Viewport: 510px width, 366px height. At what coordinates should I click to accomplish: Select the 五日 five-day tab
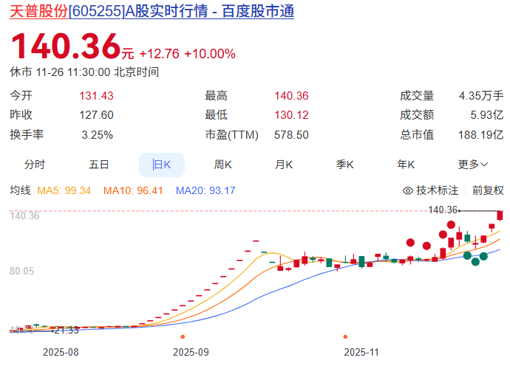pyautogui.click(x=99, y=165)
